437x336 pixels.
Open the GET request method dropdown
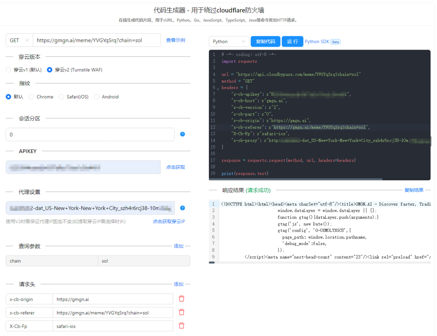click(x=19, y=40)
